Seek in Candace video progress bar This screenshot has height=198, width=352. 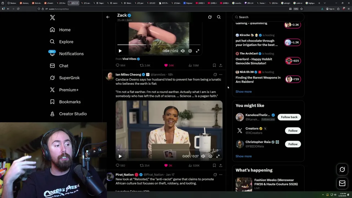tap(169, 150)
